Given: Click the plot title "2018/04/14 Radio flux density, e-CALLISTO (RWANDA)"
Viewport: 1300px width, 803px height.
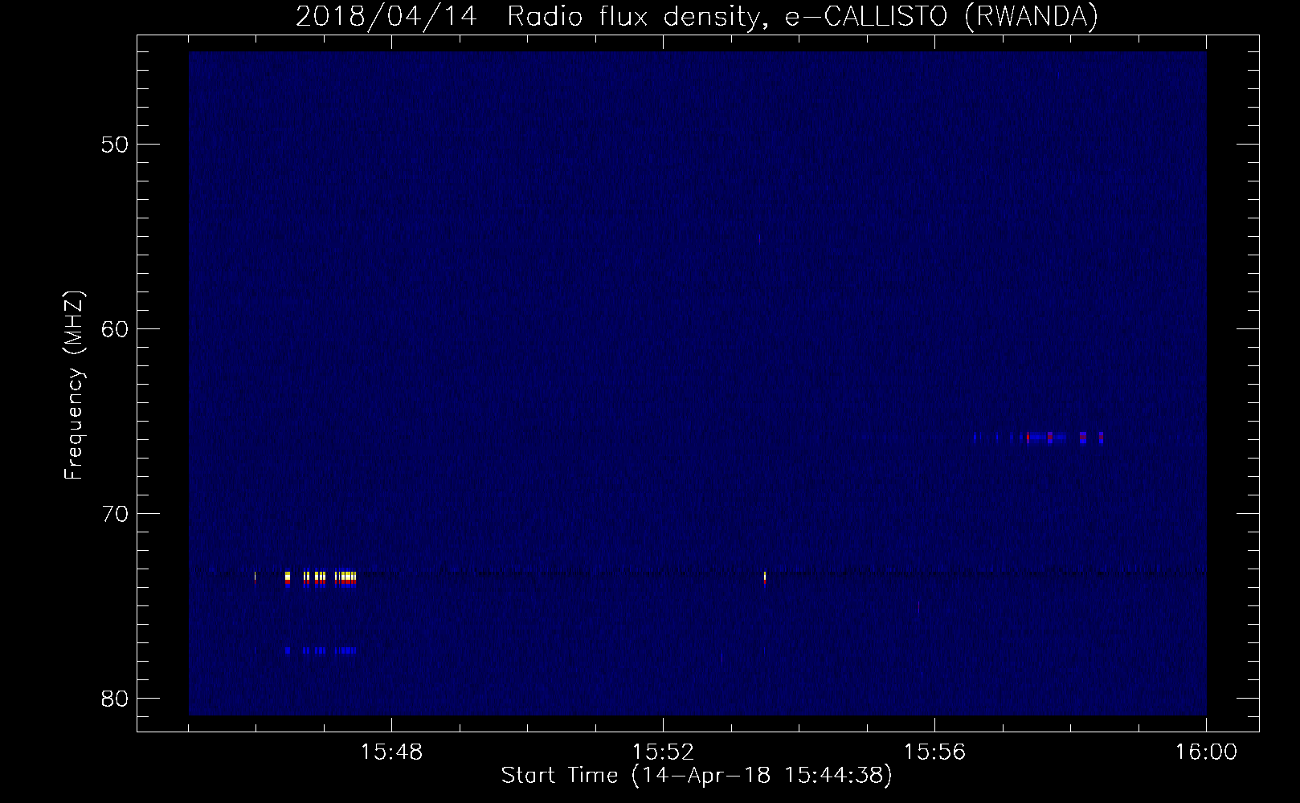Looking at the screenshot, I should (697, 16).
